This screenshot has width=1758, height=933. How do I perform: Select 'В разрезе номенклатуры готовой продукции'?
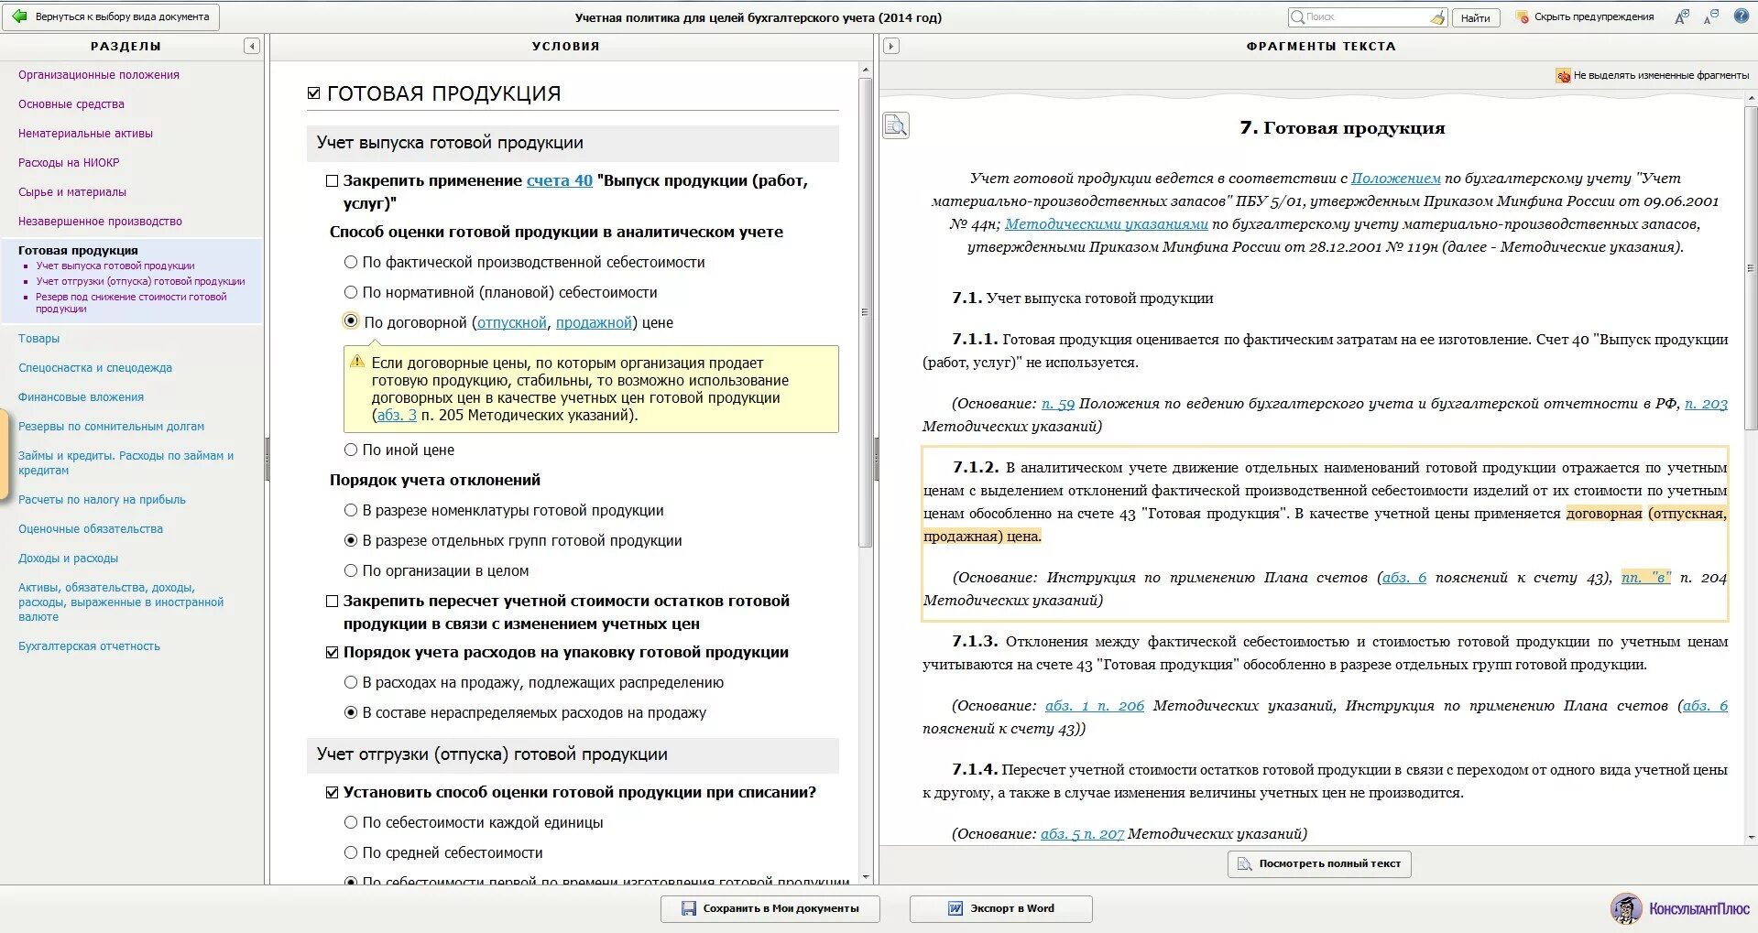tap(350, 510)
